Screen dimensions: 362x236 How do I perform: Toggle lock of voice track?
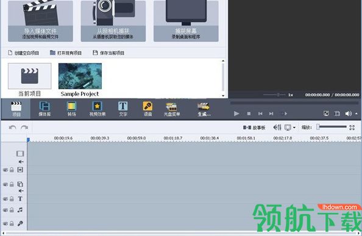(12, 224)
